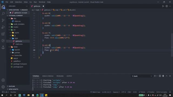Open the anchor icon view in activity bar
Screen dimensions: 173x97
3,47
